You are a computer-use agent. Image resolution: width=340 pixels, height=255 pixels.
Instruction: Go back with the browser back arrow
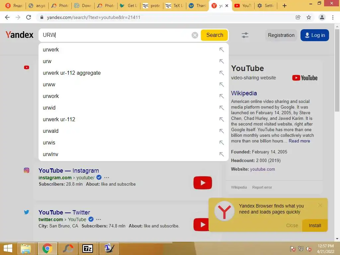tap(7, 17)
